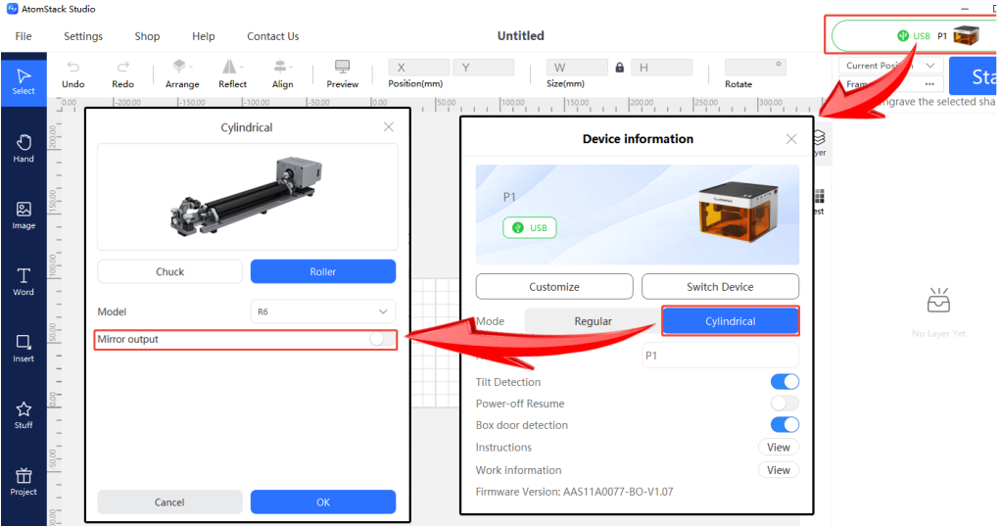Choose the Hand pan tool
Screen dimensions: 1000x526
(x=24, y=149)
